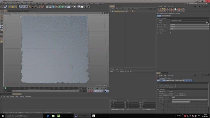210x118 pixels.
Task: Open the Size dropdown in Coordinates Manager
Action: 133,109
